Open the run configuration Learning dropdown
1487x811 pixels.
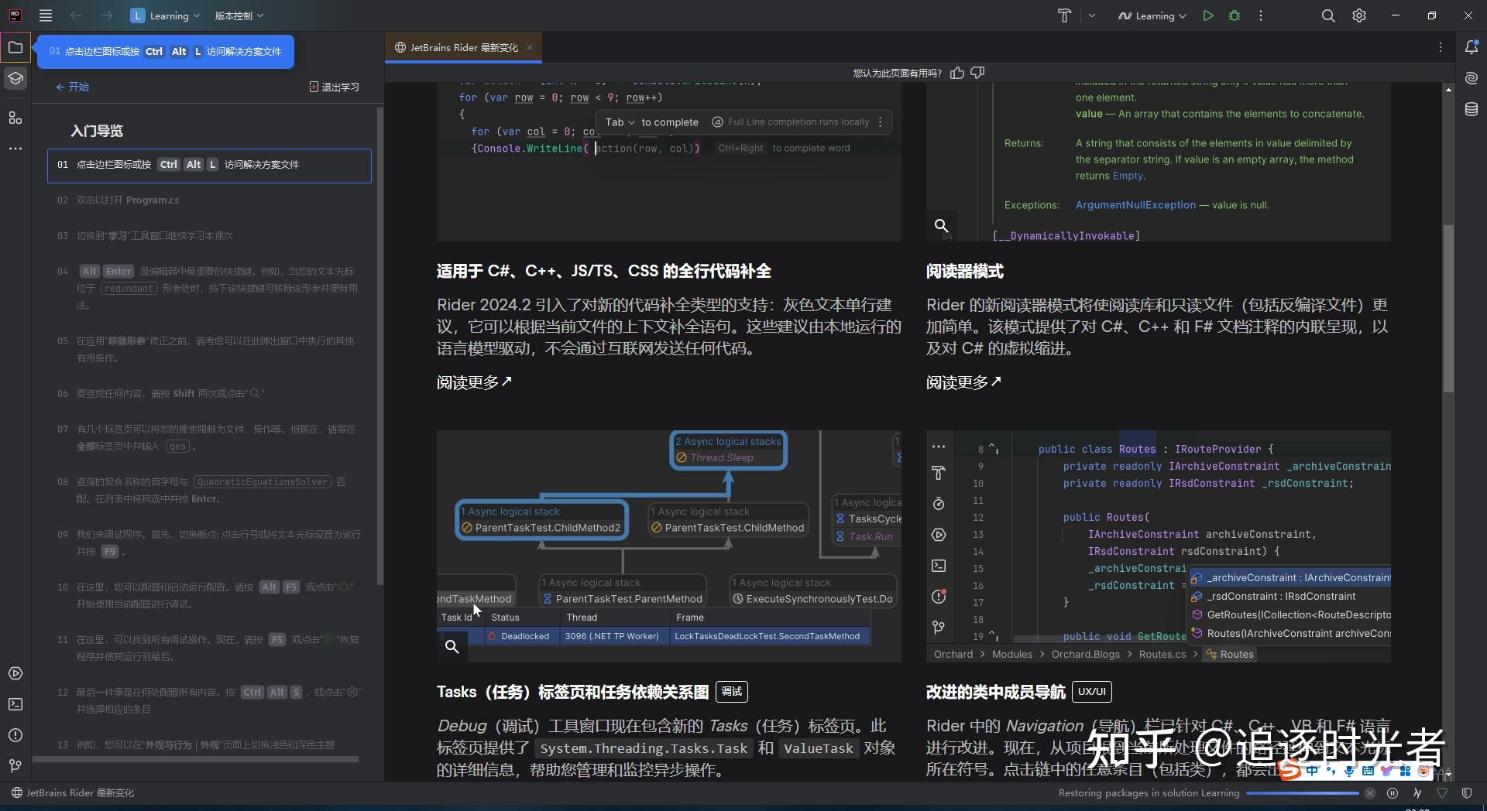(x=1152, y=15)
